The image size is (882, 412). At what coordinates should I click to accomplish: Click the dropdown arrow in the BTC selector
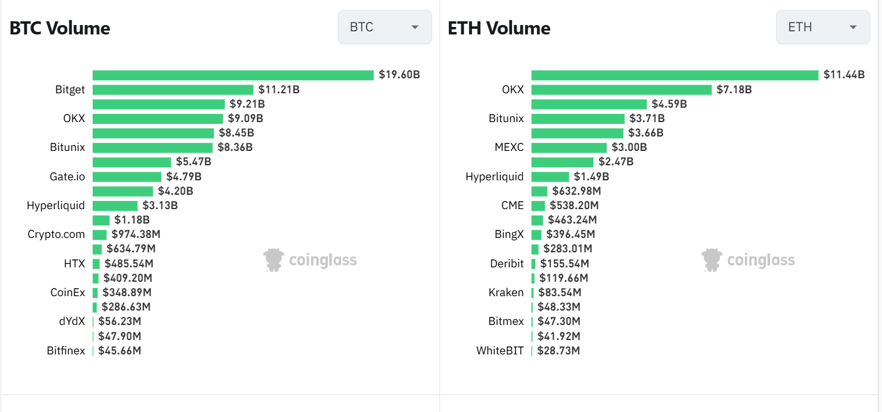pos(414,28)
